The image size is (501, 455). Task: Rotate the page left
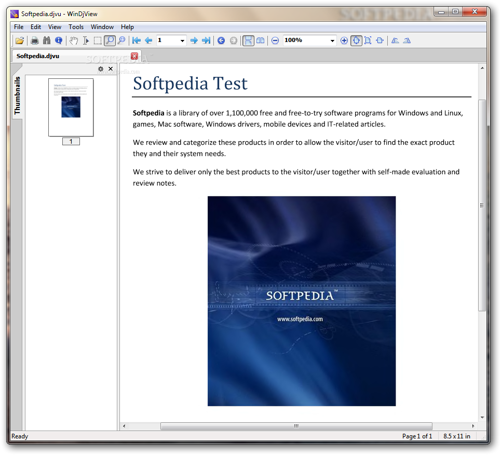point(395,40)
